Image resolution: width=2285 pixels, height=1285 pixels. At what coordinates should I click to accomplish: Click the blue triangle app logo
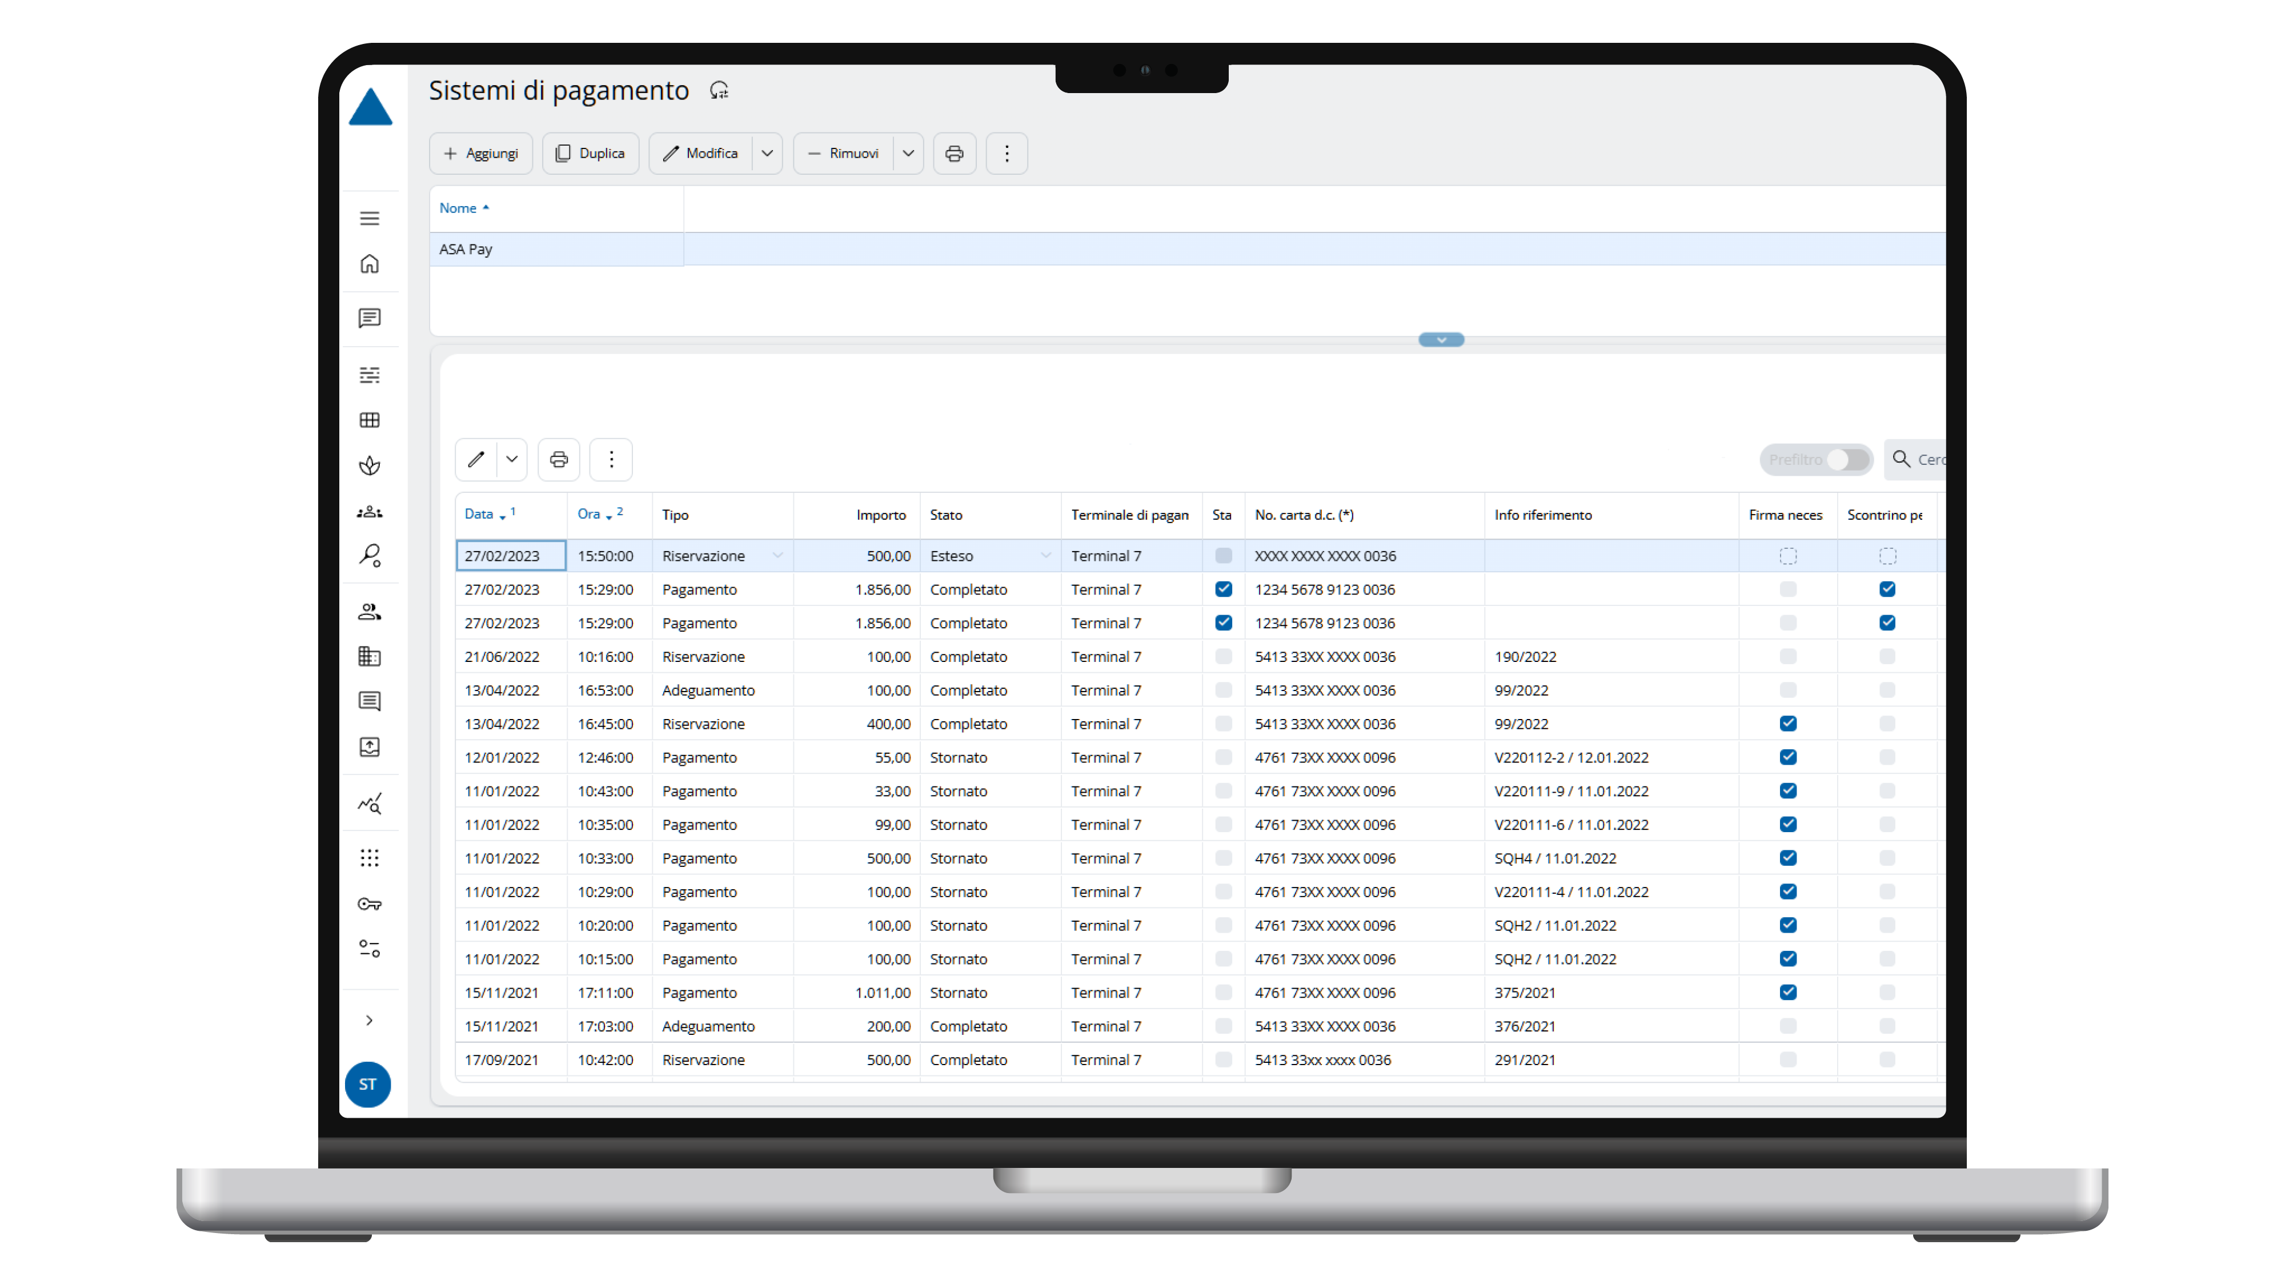[370, 107]
